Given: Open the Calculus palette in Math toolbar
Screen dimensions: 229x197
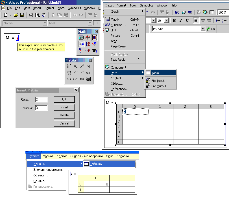Looking at the screenshot, I should click(88, 44).
